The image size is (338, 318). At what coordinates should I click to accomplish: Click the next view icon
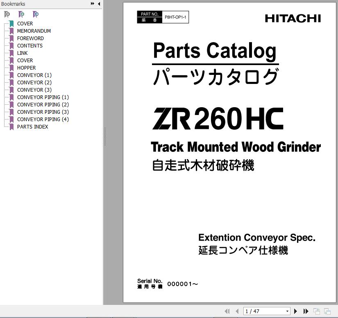pos(327,311)
